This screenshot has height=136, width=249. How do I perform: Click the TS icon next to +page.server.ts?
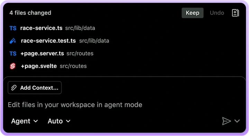pos(13,54)
